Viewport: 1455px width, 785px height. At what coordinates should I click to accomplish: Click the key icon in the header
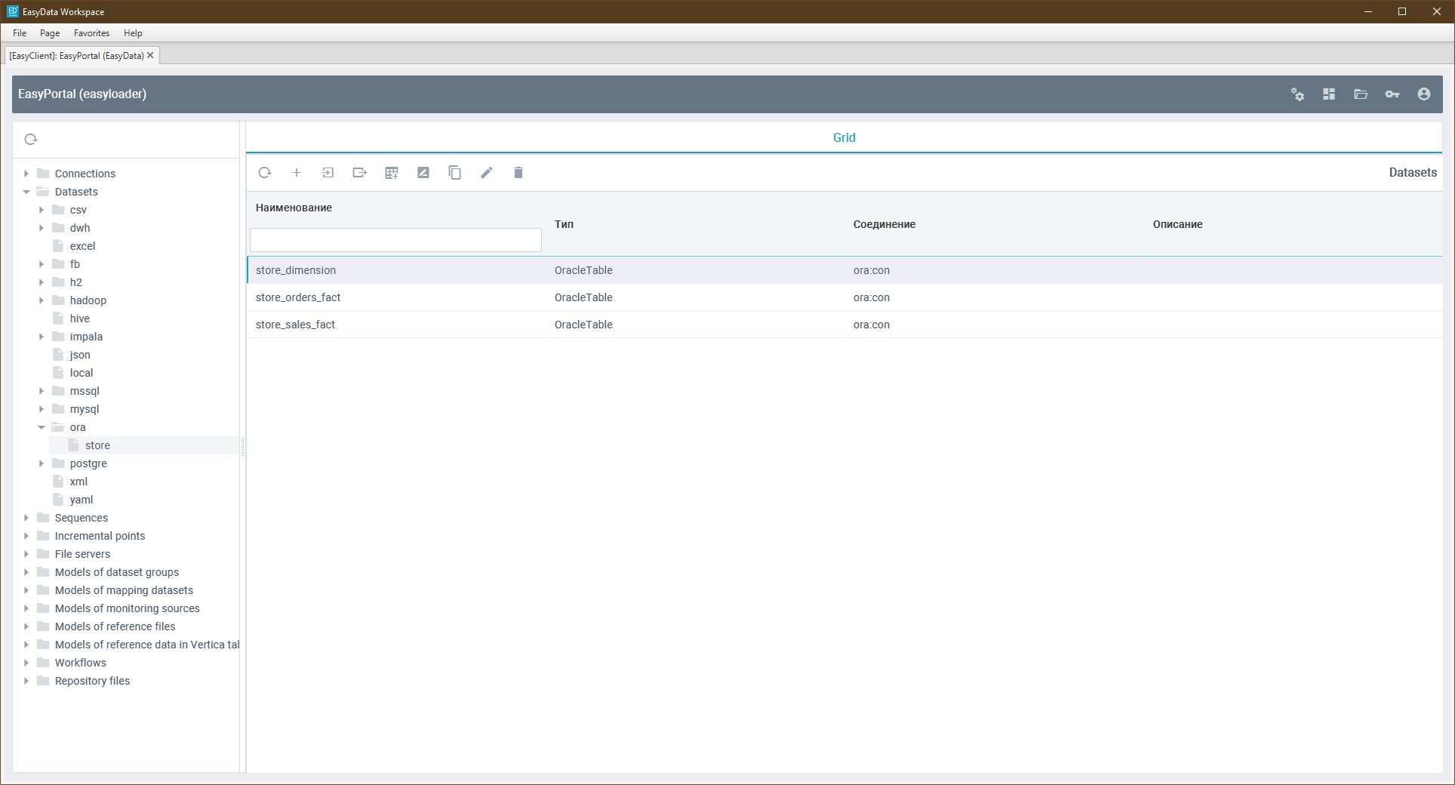pyautogui.click(x=1392, y=94)
